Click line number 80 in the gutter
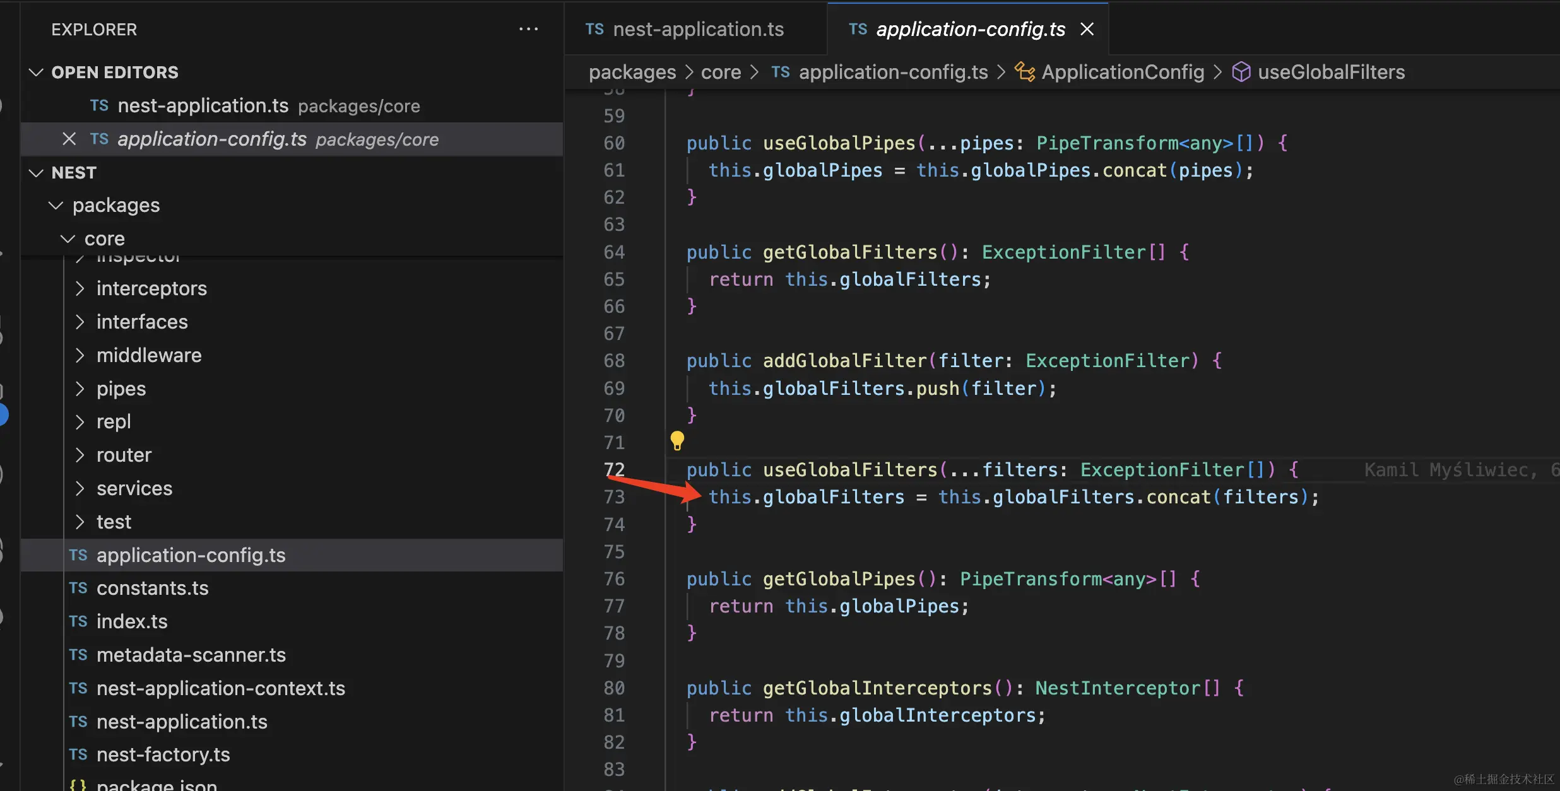Viewport: 1560px width, 791px height. [614, 688]
